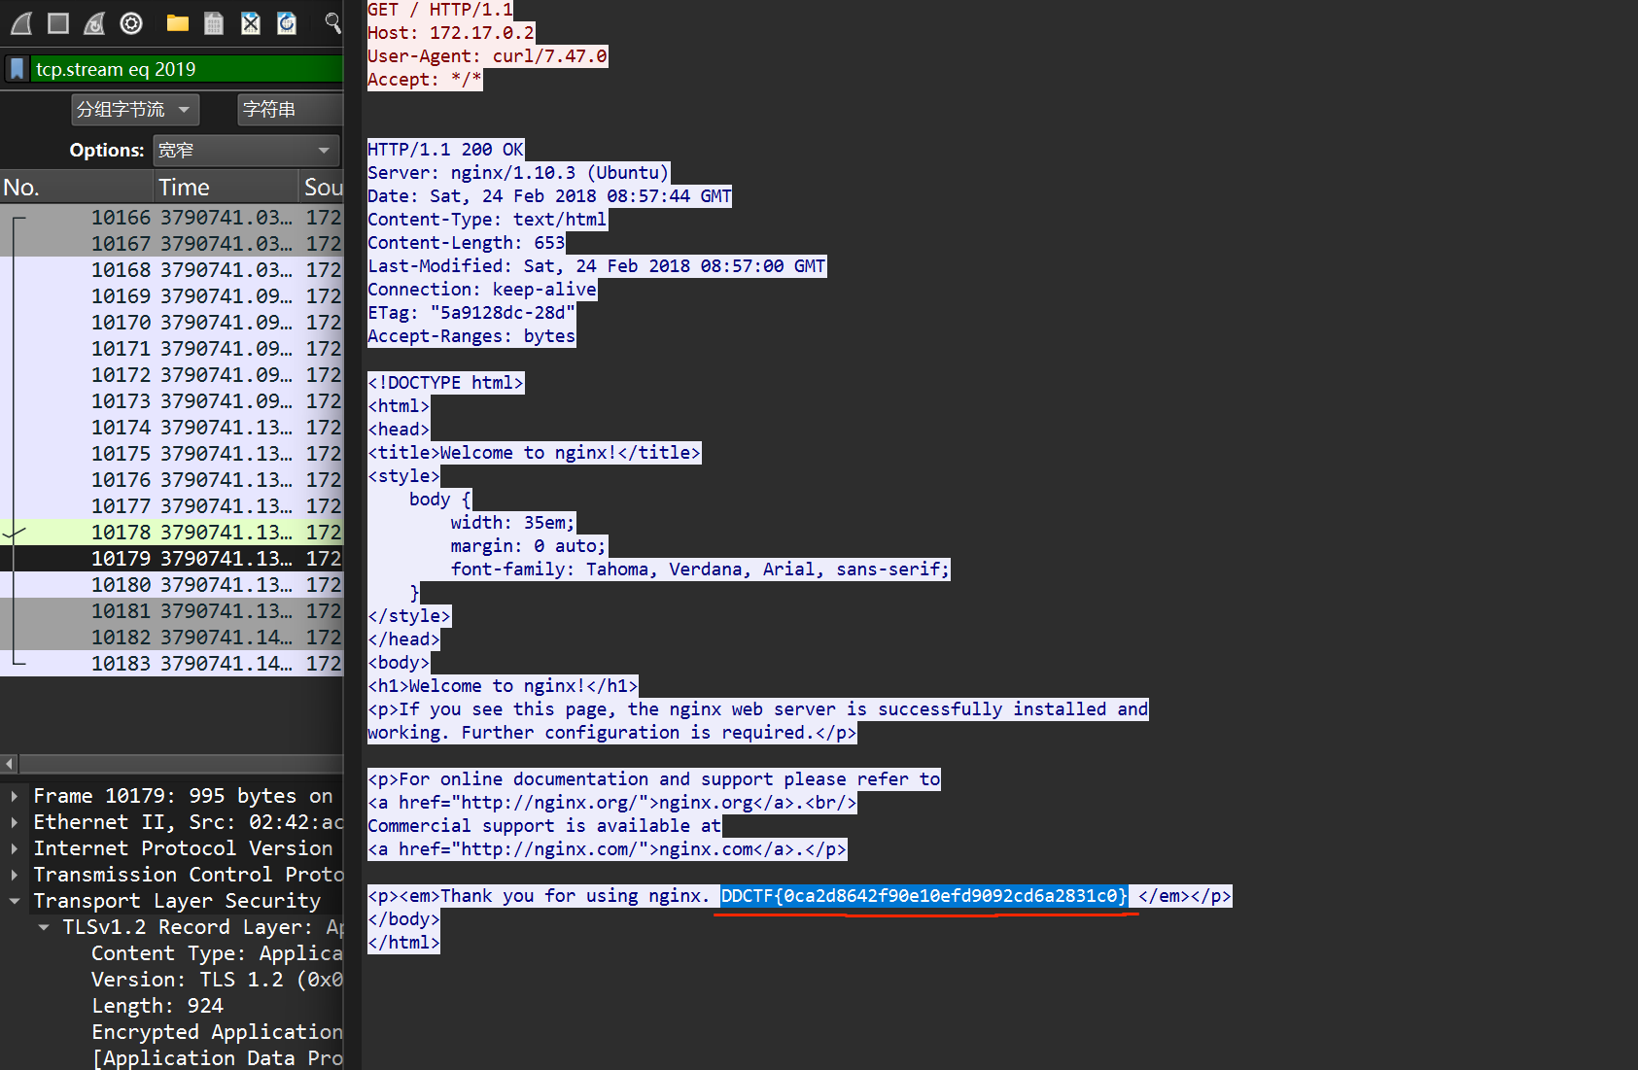Sort packets by the Time column header
This screenshot has height=1070, width=1638.
pos(226,187)
